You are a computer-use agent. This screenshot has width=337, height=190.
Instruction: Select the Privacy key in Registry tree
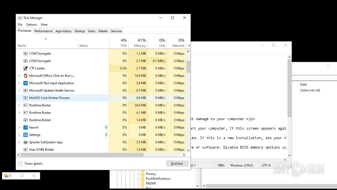pyautogui.click(x=151, y=174)
